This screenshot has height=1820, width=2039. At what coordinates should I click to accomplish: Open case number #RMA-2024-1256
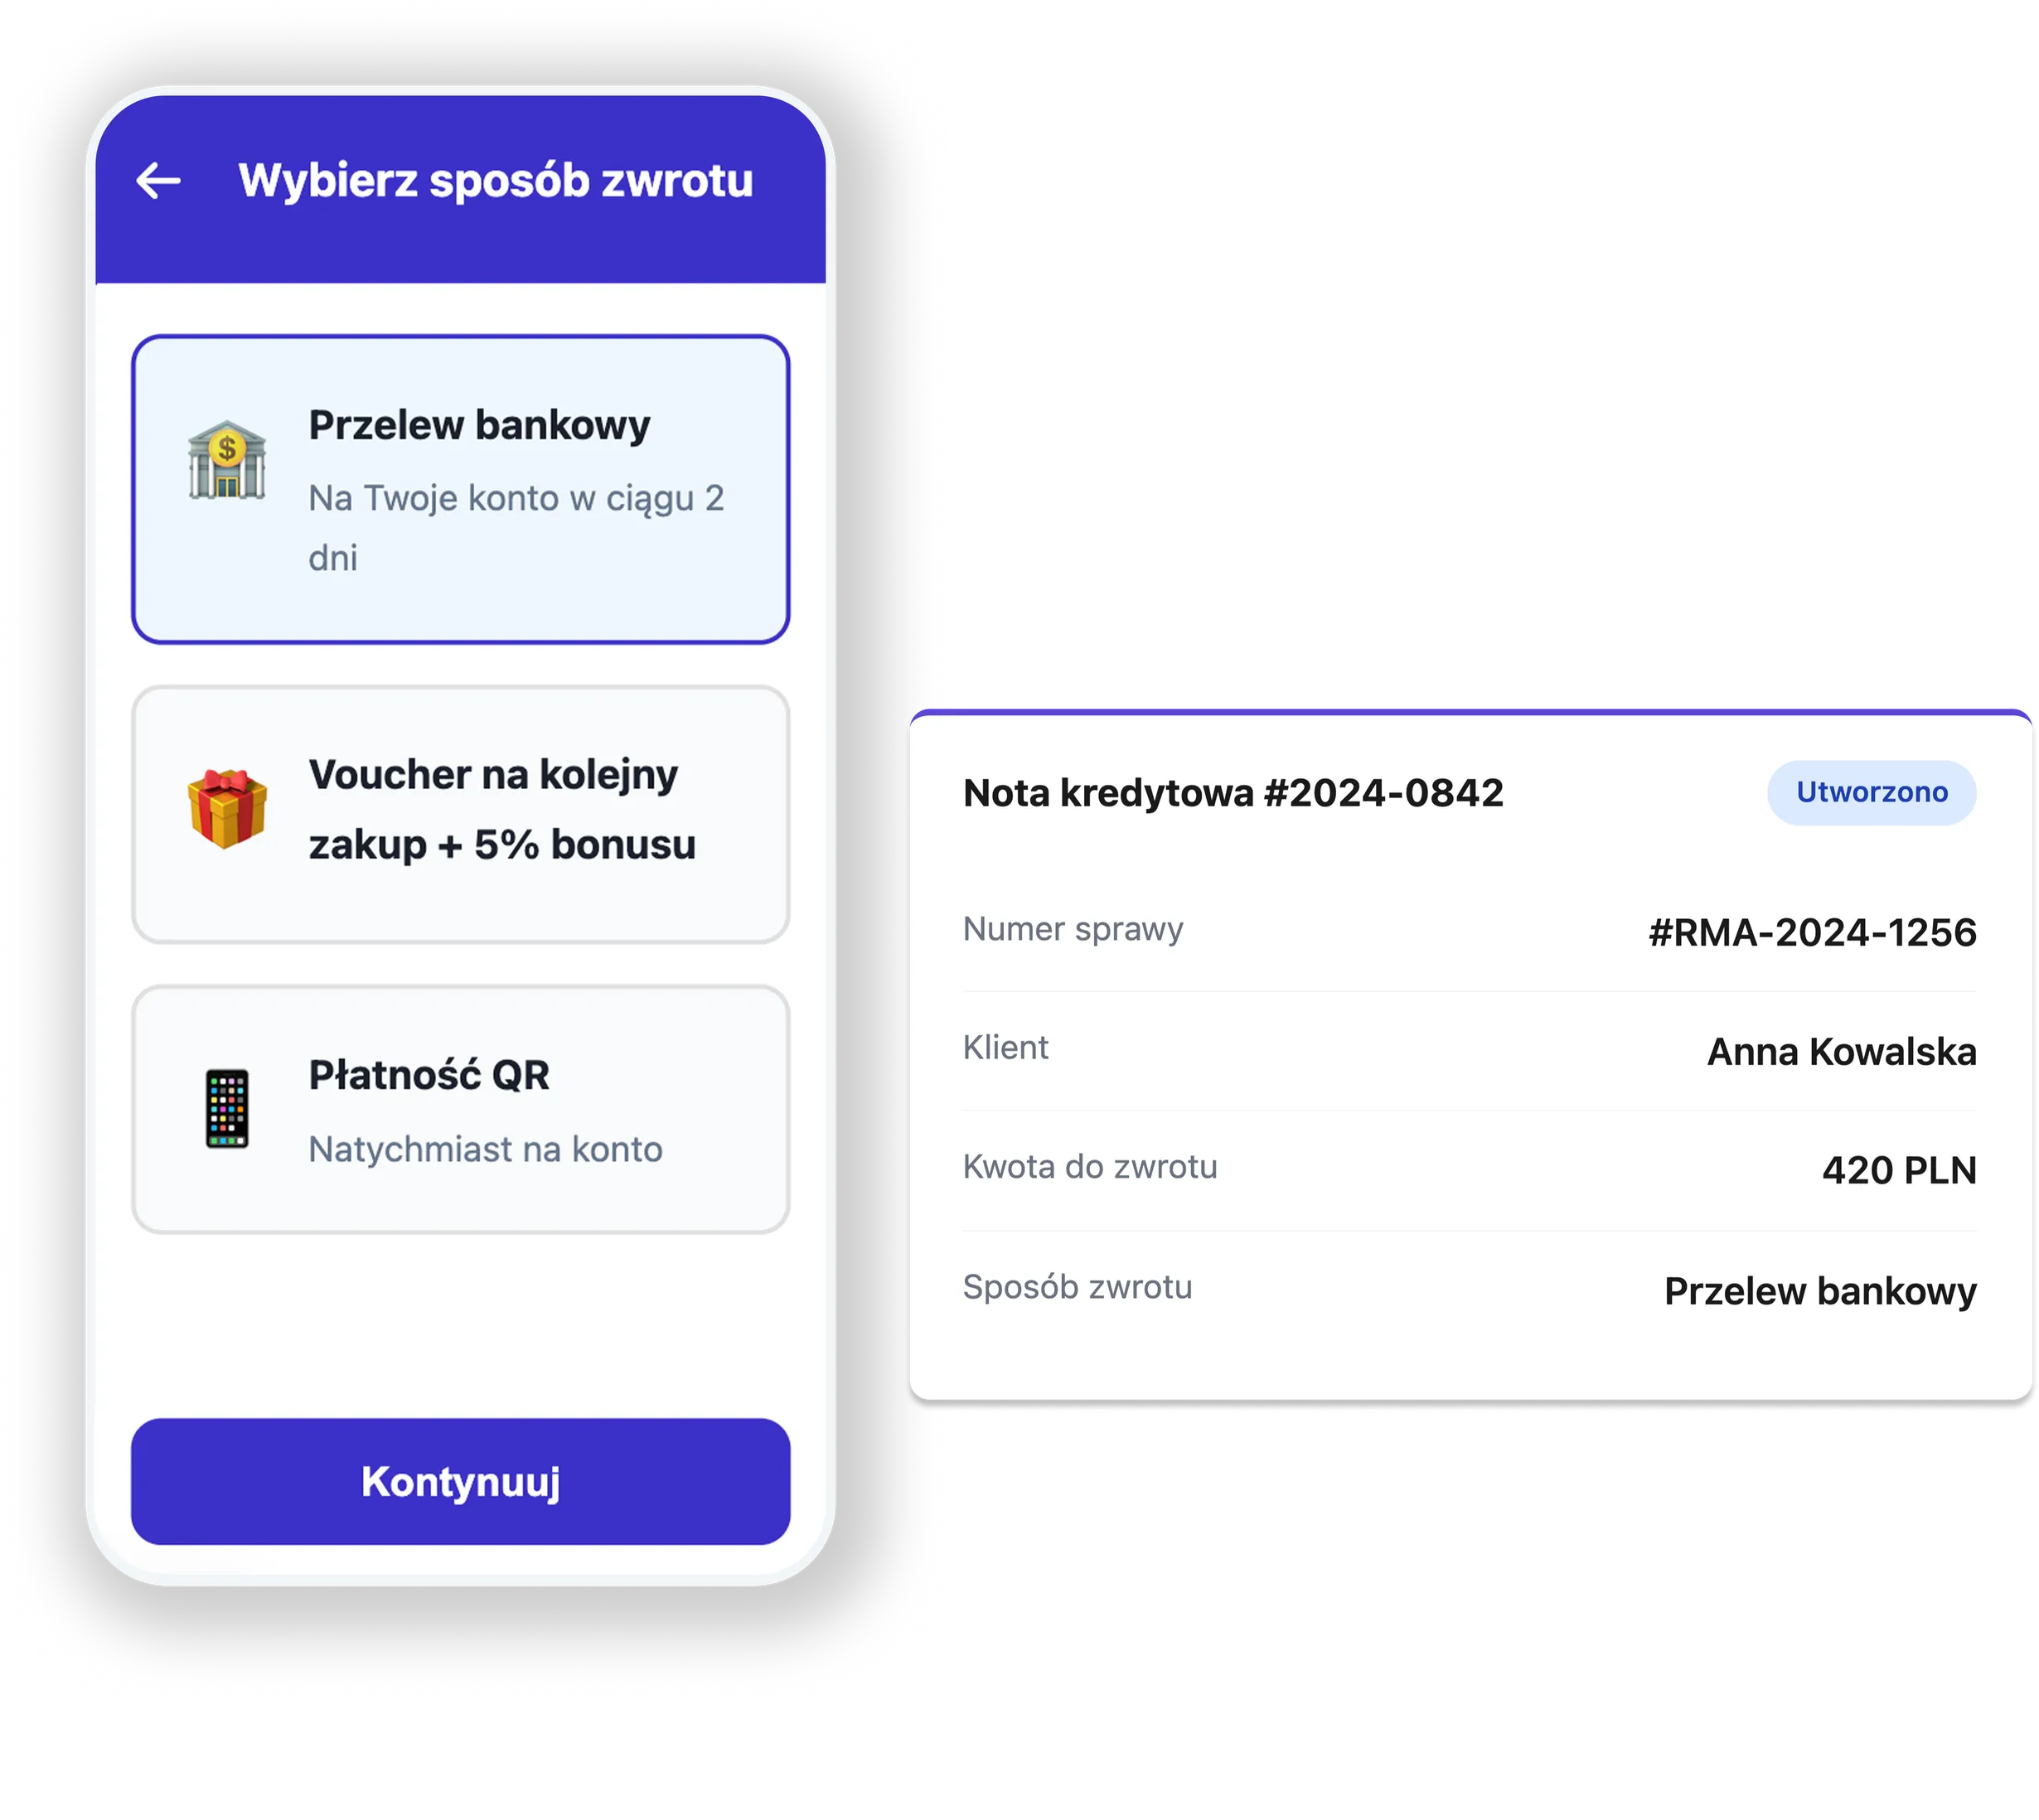coord(1812,932)
